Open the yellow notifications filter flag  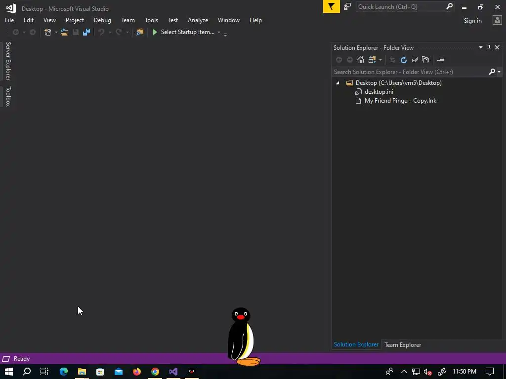332,6
